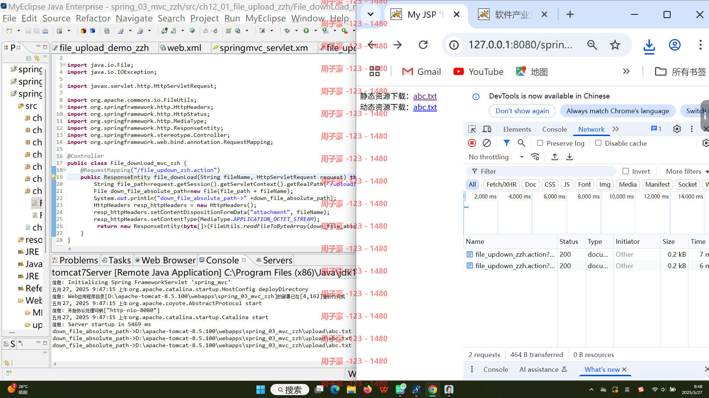
Task: Click the static download abc.txt link
Action: (425, 96)
